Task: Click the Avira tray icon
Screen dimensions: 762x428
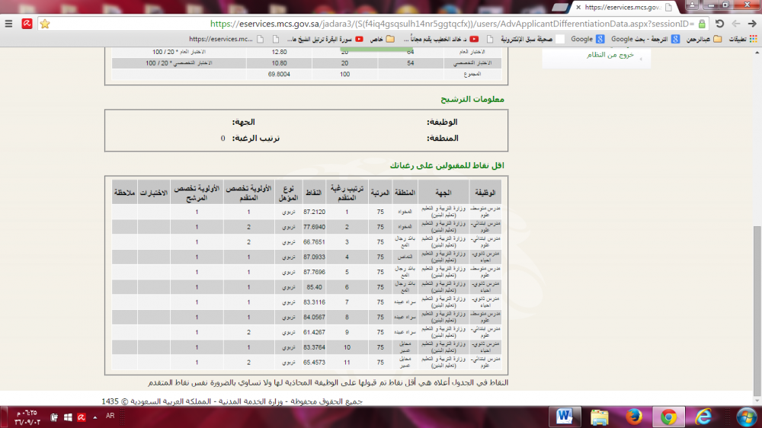Action: point(82,417)
